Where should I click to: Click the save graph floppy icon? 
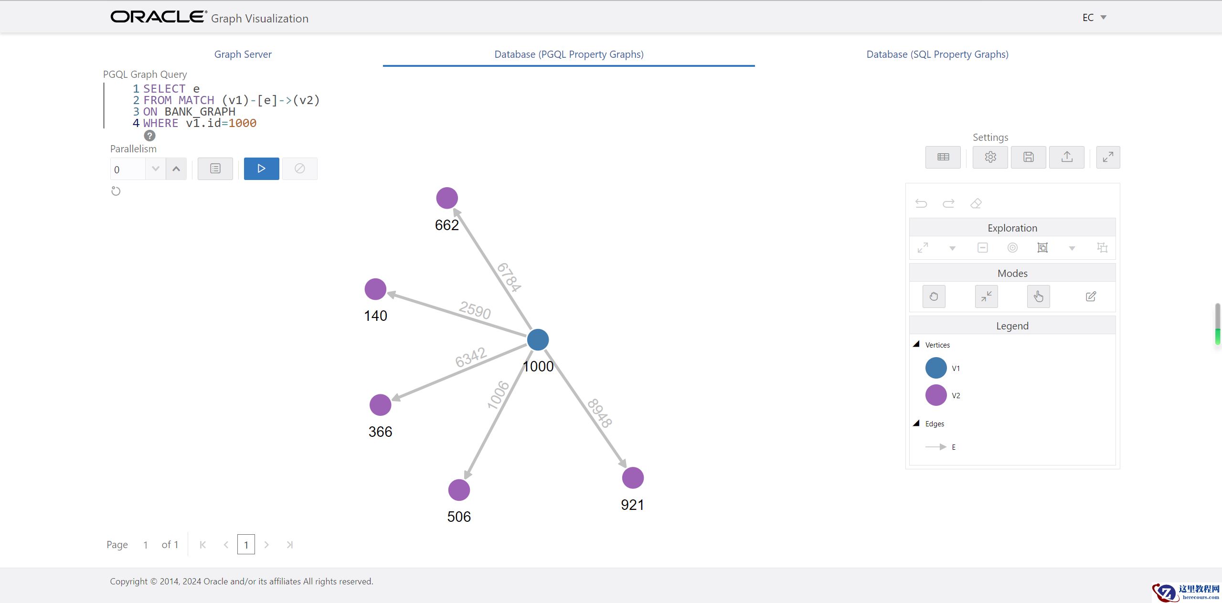[x=1028, y=157]
